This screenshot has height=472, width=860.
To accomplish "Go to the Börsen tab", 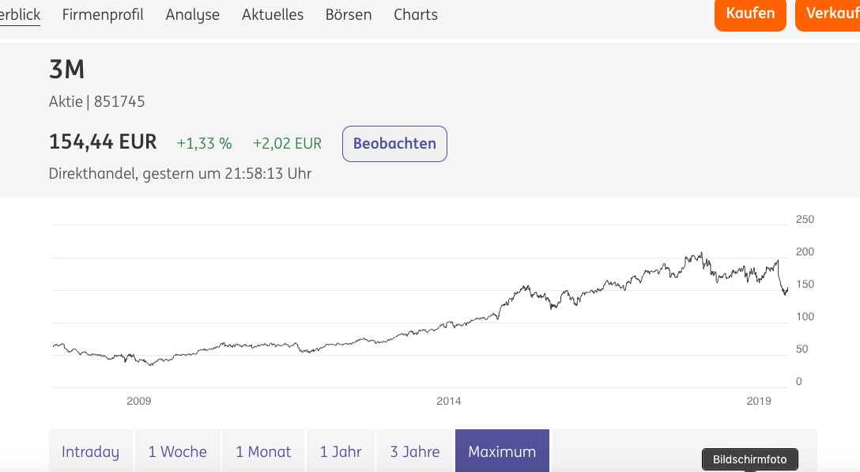I will (x=349, y=14).
